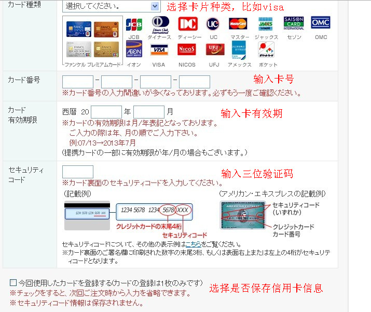Click the UC card logo
The width and height of the screenshot is (371, 312).
pos(212,24)
